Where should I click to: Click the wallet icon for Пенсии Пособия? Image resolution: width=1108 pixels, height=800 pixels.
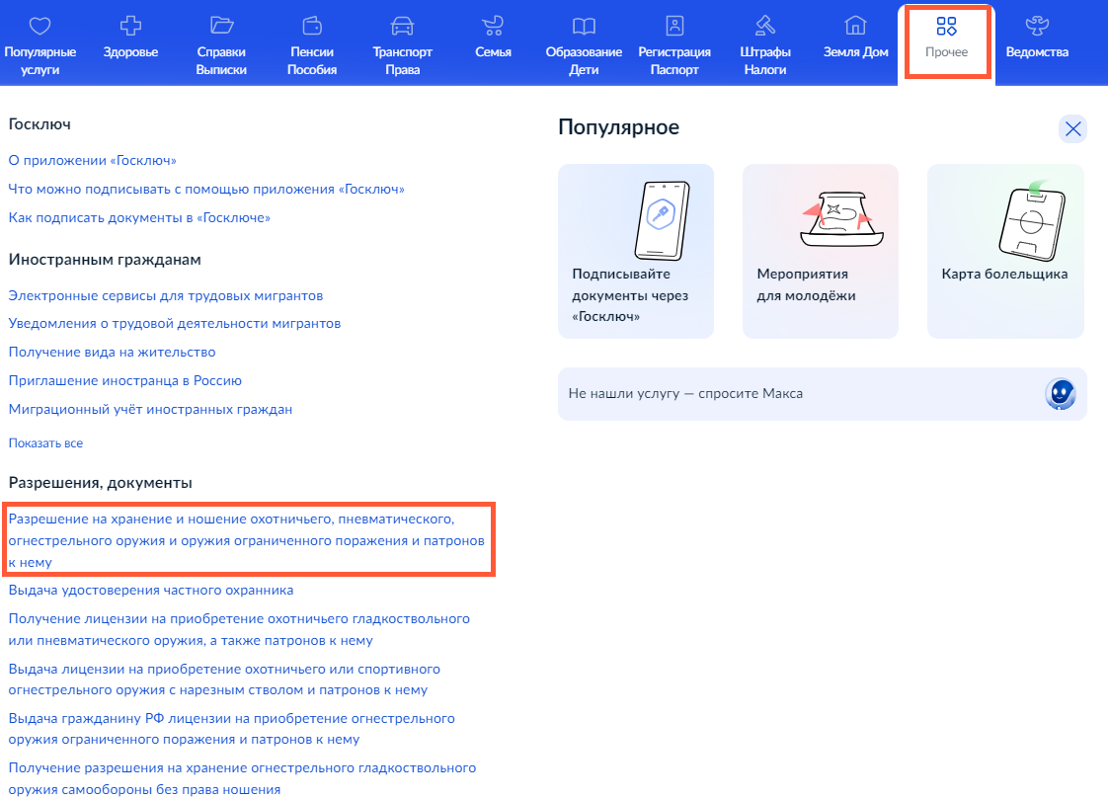312,26
